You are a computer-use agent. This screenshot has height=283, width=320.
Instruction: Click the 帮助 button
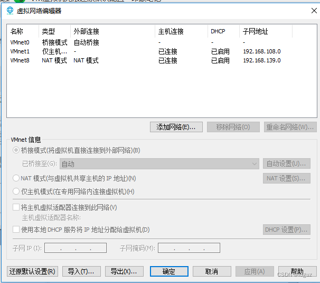click(x=297, y=271)
